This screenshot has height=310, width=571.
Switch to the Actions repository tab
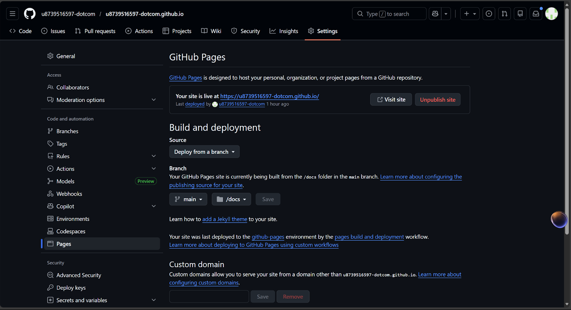tap(139, 31)
